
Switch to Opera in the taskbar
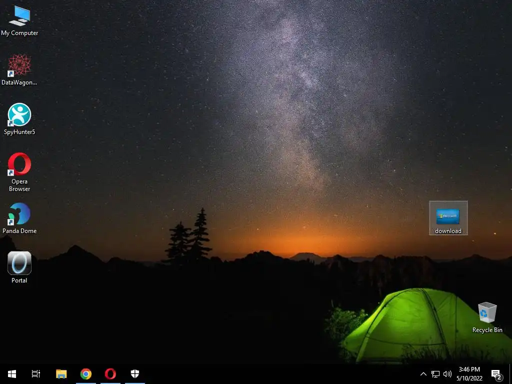point(110,374)
